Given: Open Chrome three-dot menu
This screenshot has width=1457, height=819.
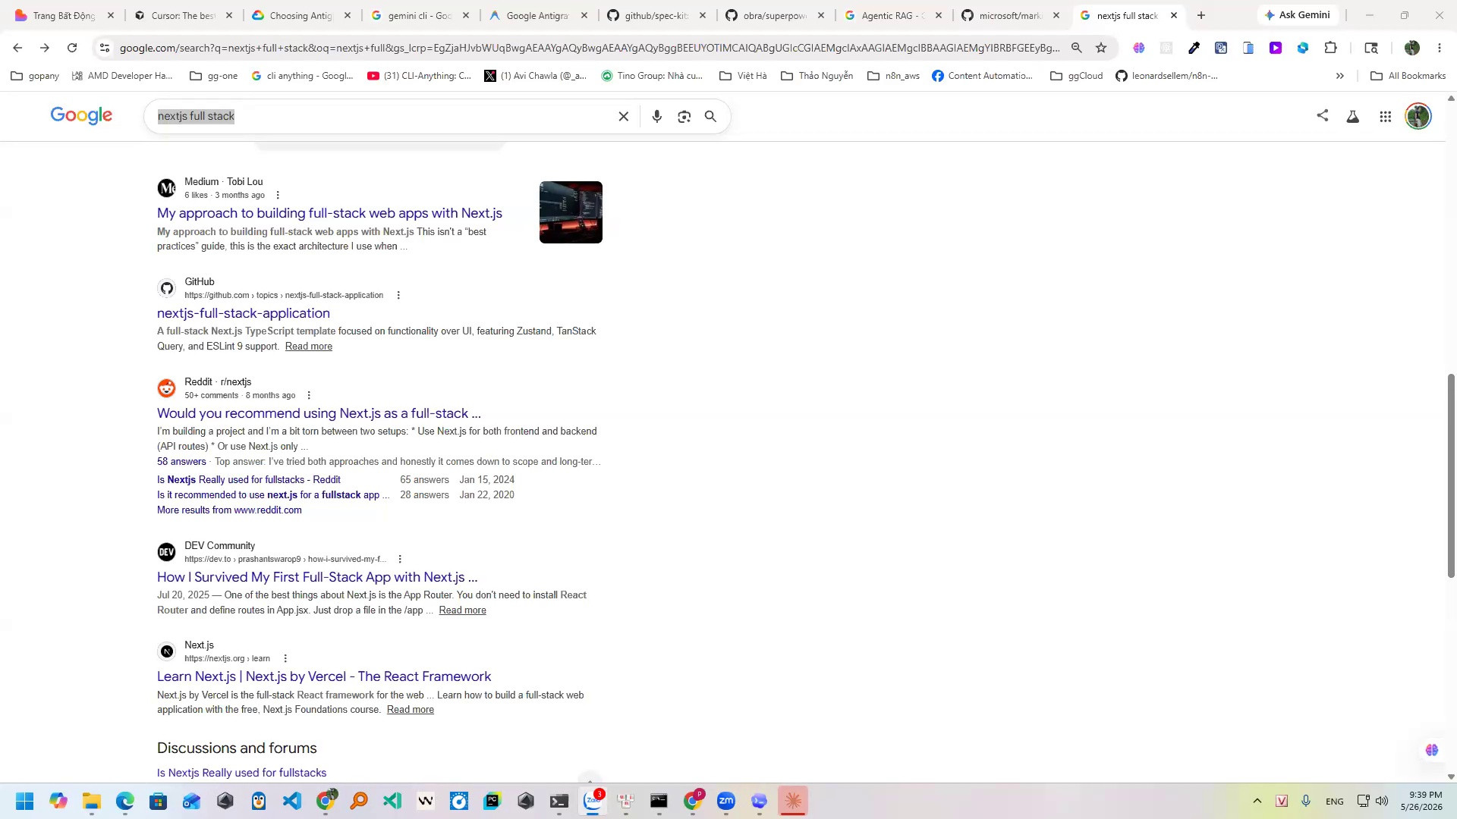Looking at the screenshot, I should coord(1440,48).
